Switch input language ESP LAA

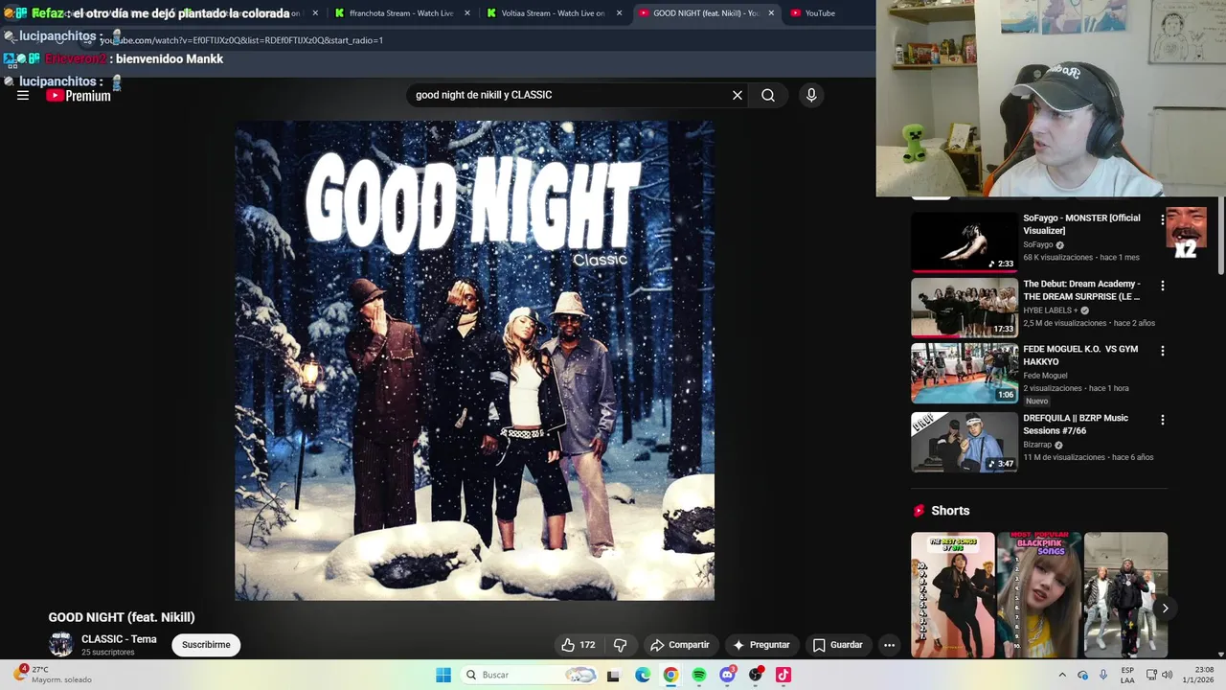1127,675
